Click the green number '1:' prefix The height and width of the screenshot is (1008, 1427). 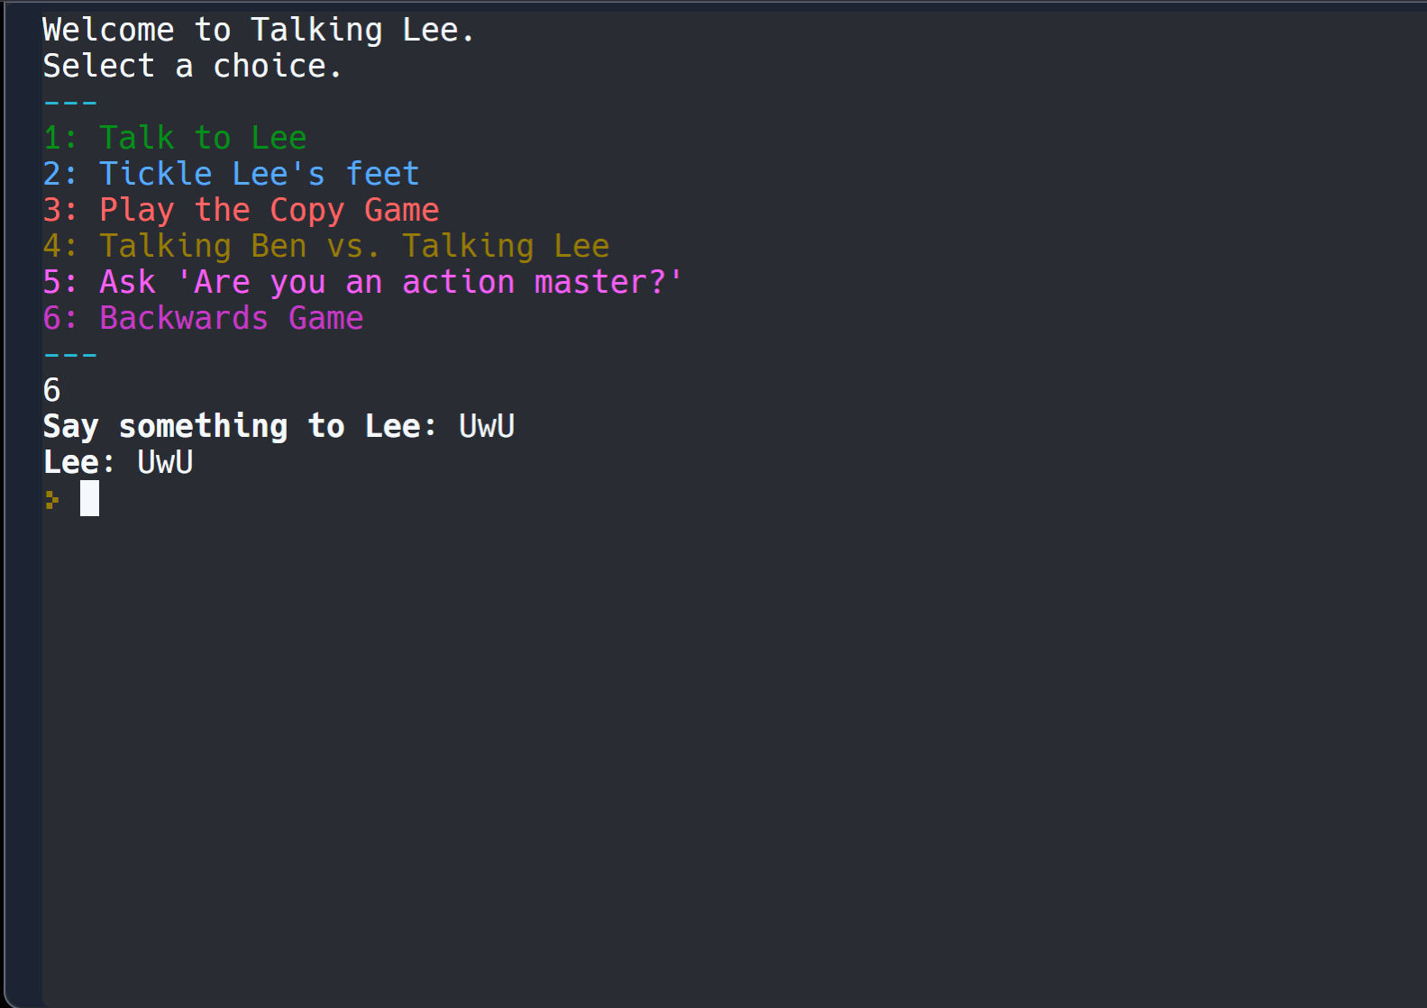point(60,138)
